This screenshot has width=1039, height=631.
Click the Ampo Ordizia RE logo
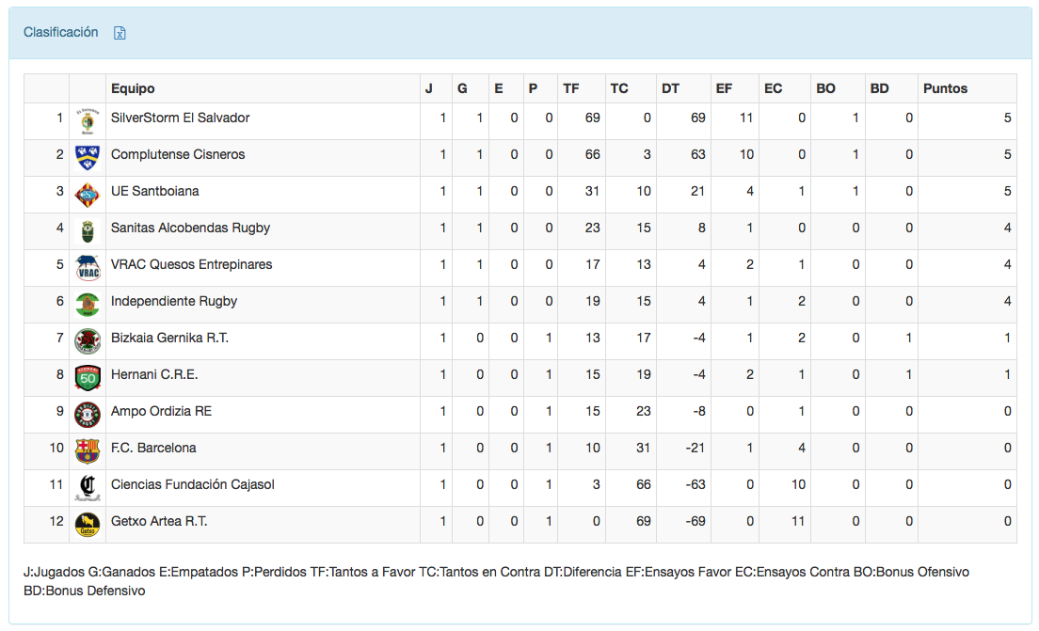pyautogui.click(x=88, y=415)
